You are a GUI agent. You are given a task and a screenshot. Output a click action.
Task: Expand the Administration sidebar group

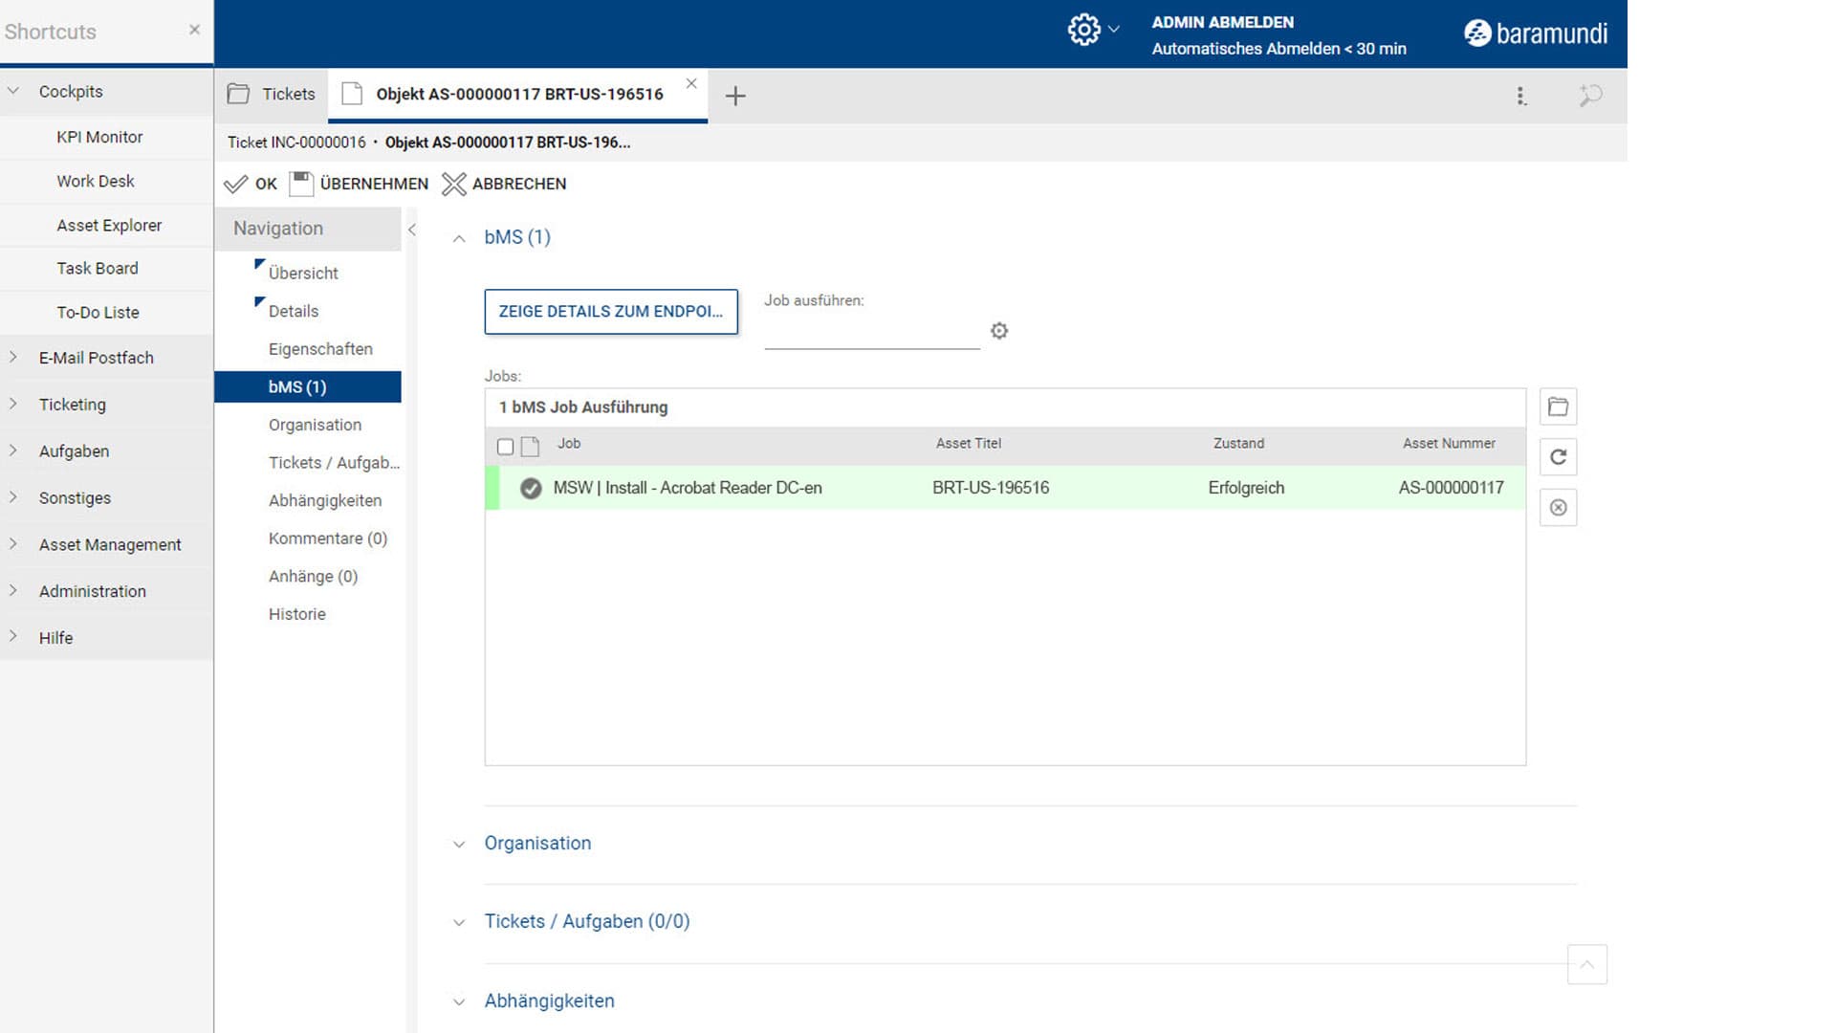coord(13,590)
